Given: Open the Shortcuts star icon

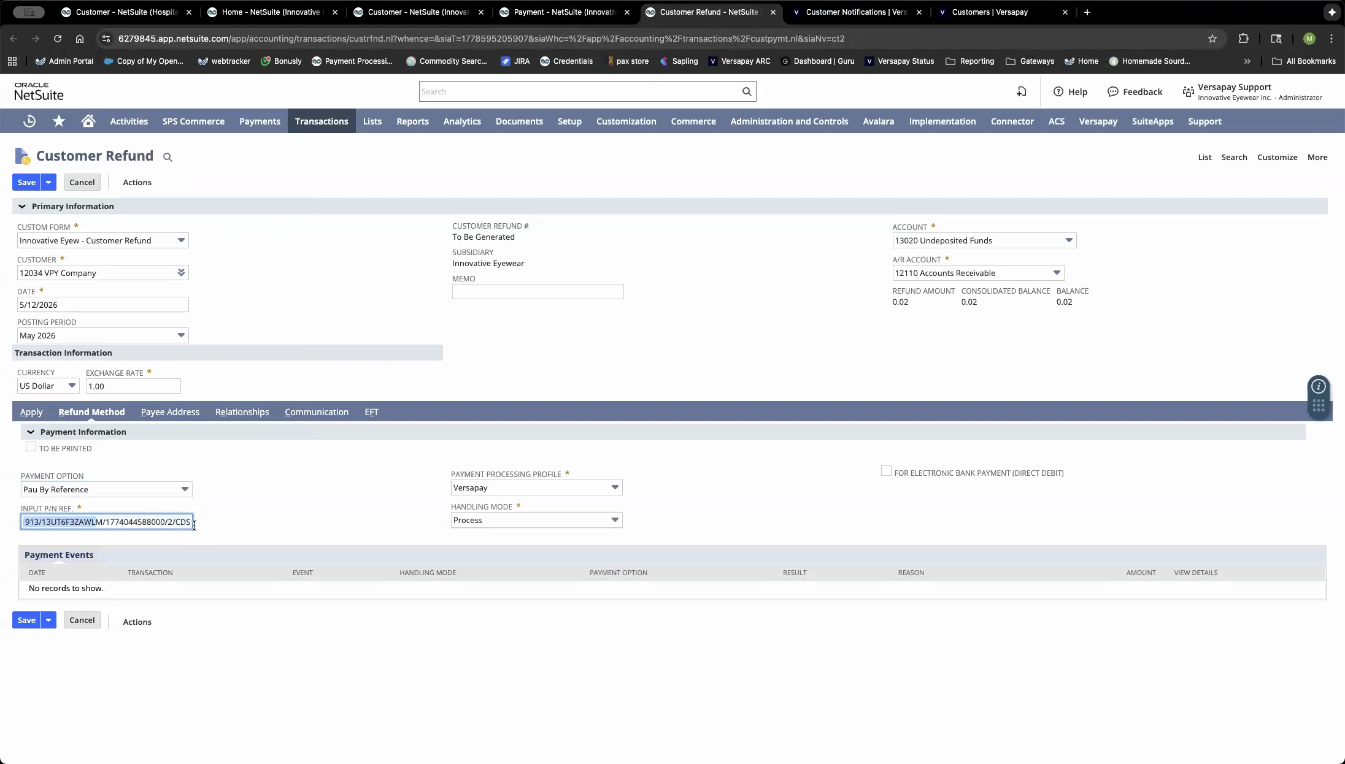Looking at the screenshot, I should 59,121.
